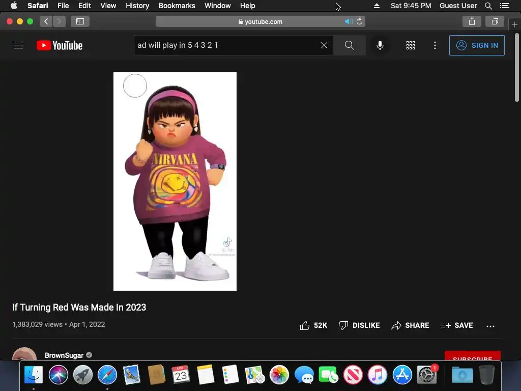The image size is (521, 391).
Task: Open FaceTime from the dock
Action: (328, 374)
